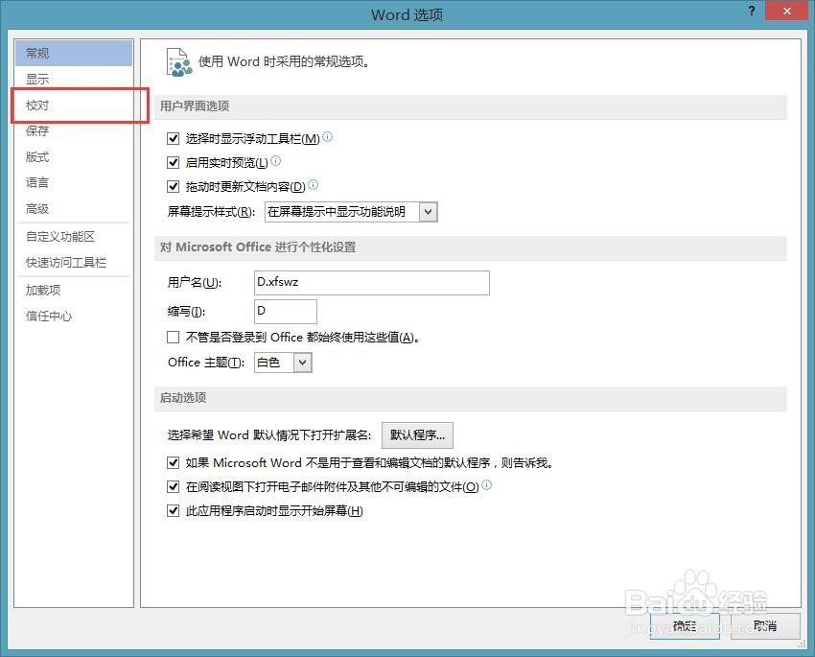Screen dimensions: 815x657
Task: Select the 加载项 category
Action: click(74, 290)
